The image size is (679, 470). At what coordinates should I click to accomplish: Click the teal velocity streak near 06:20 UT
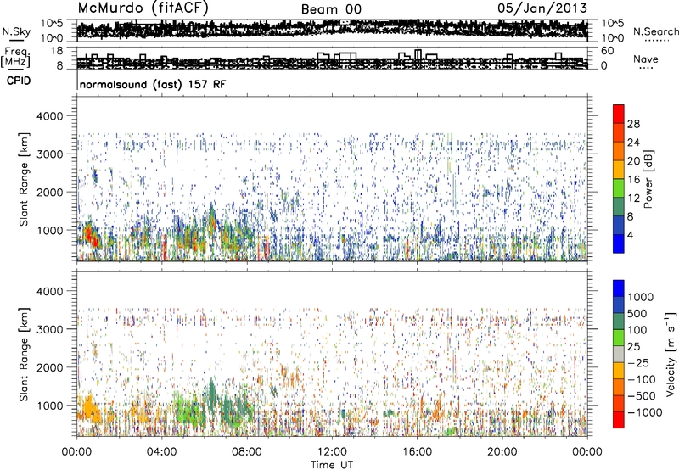[x=211, y=395]
